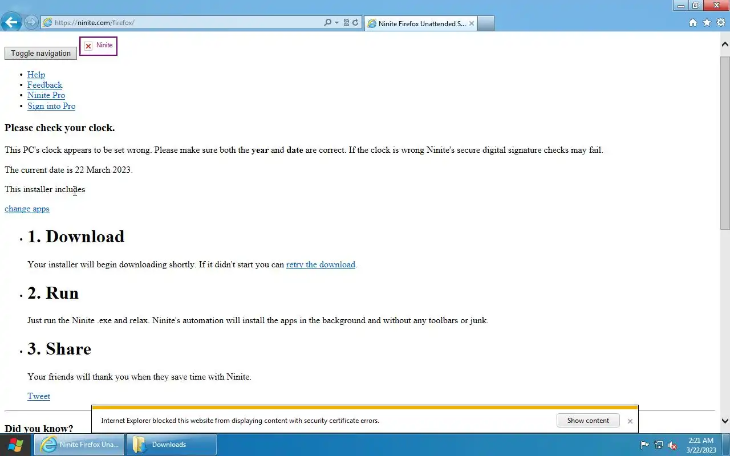Select the Ninite Firefox Unattended tab
This screenshot has width=730, height=456.
pyautogui.click(x=420, y=23)
